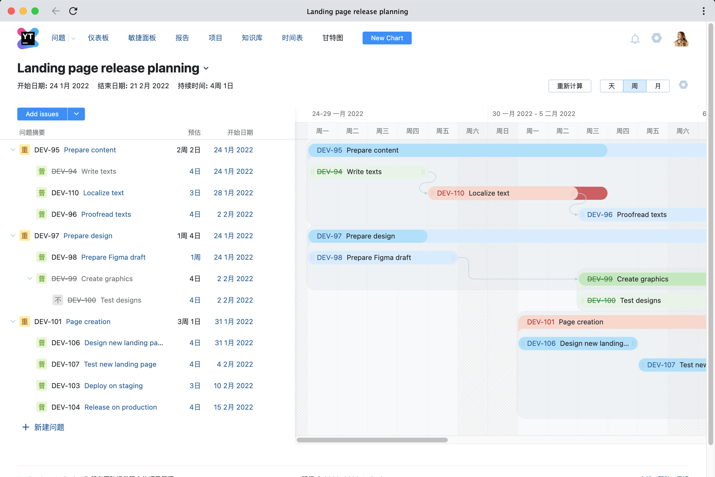Click the plus icon for 新建问题
Viewport: 715px width, 477px height.
(x=26, y=427)
